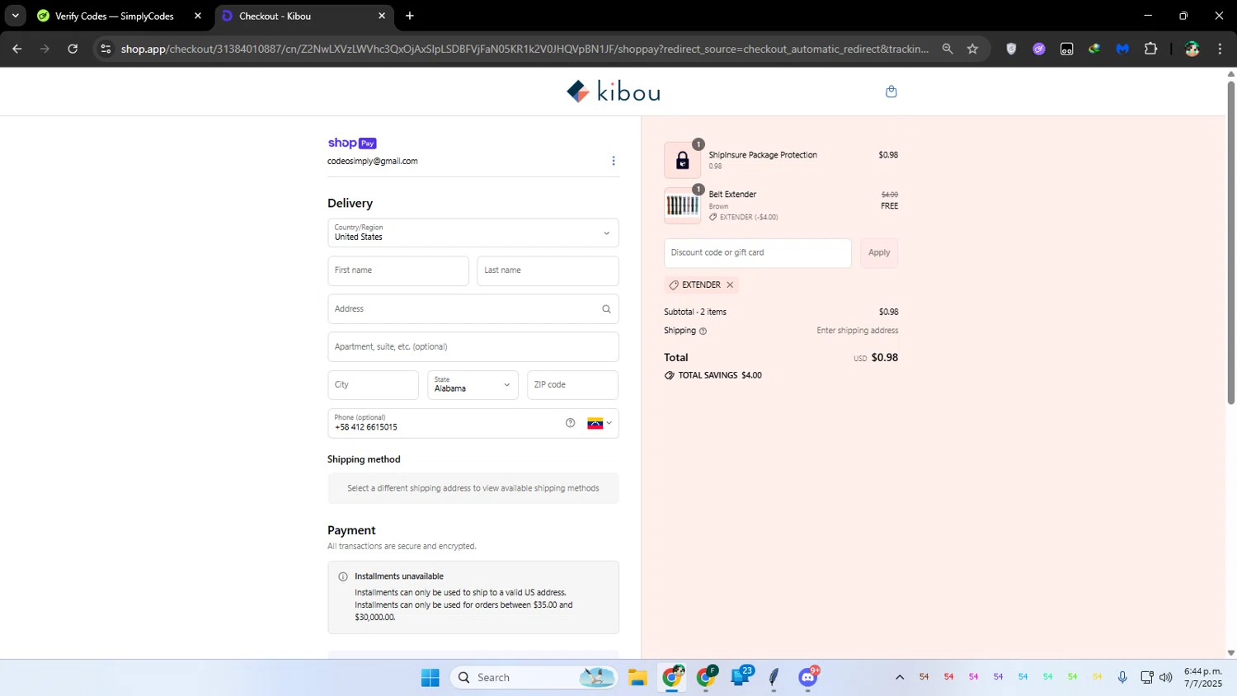Focus the Address input field
Screen dimensions: 1237x696
pos(473,309)
